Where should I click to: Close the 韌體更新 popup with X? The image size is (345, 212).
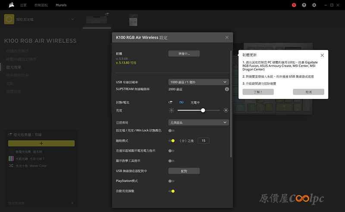322,55
